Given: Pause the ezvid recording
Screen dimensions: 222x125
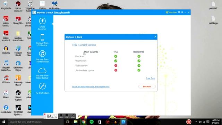Looking at the screenshot, I should 61,116.
